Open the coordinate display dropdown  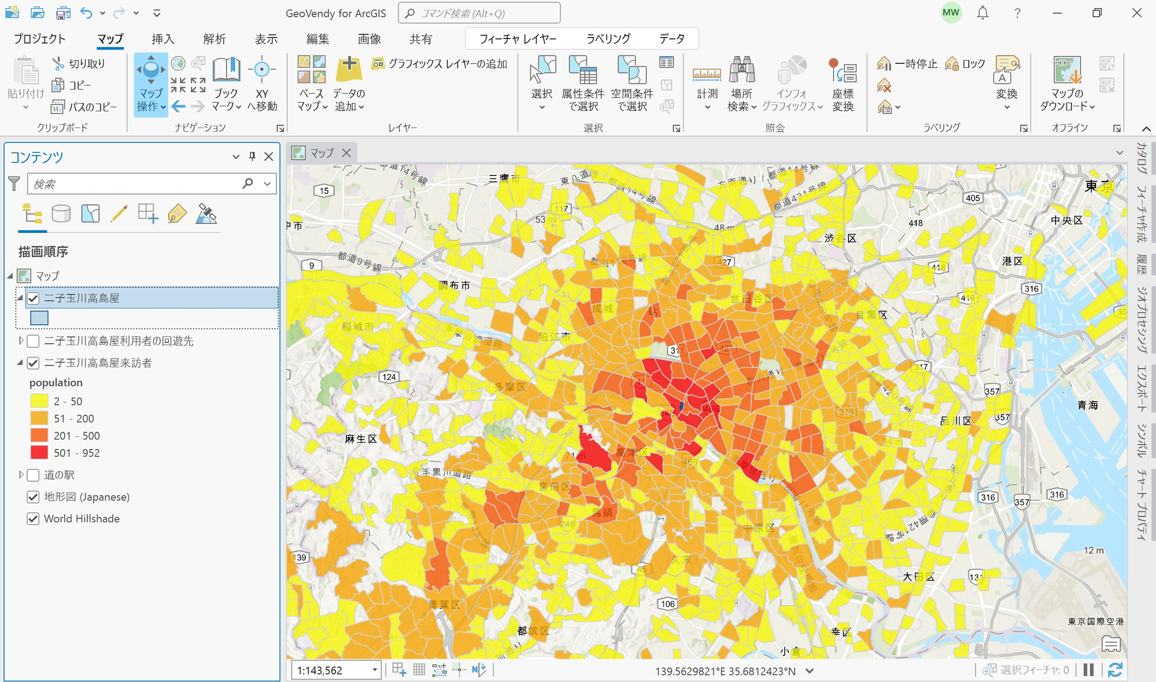pyautogui.click(x=810, y=671)
